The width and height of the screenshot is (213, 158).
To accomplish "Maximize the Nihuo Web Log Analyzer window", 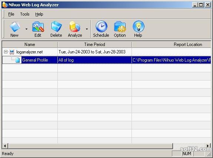I will (x=201, y=5).
